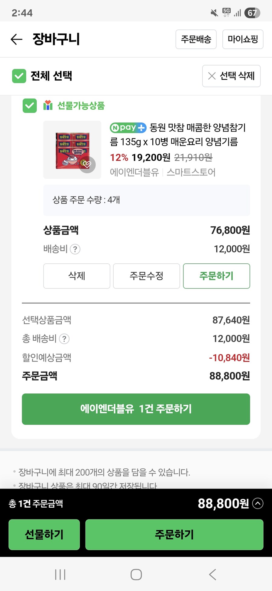Toggle the 전체 선택 checkbox
Image resolution: width=272 pixels, height=591 pixels.
(x=19, y=76)
